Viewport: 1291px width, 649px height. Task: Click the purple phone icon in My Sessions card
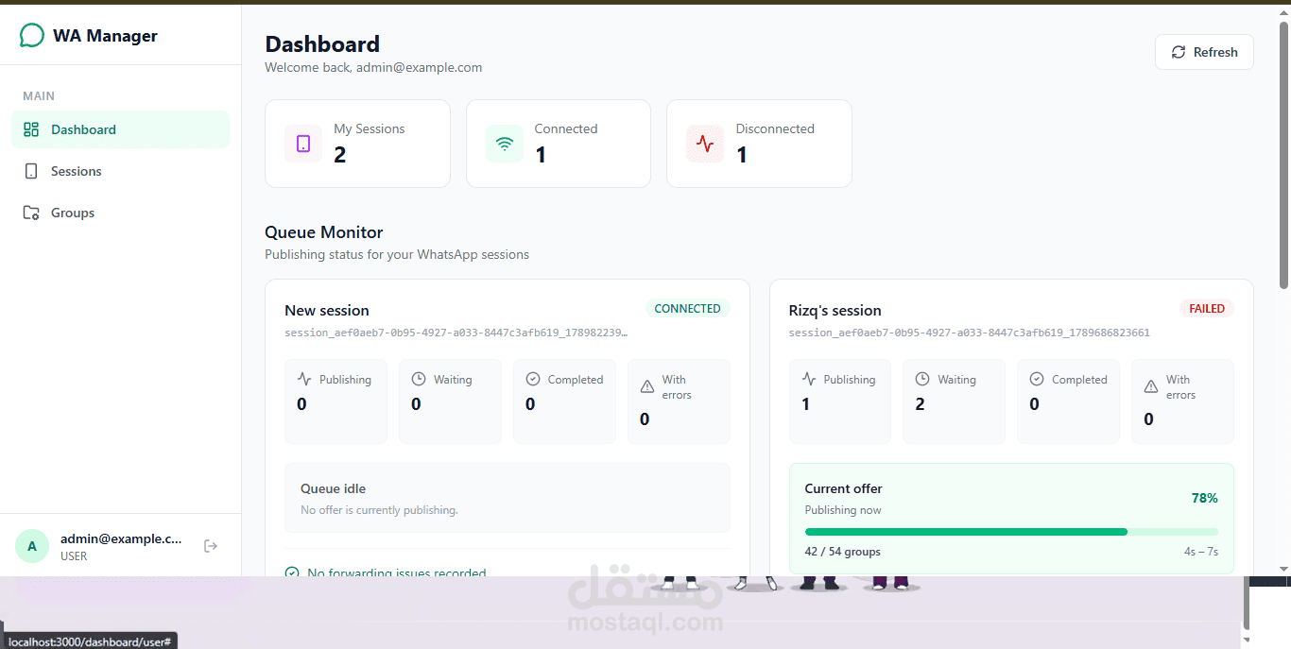point(303,144)
